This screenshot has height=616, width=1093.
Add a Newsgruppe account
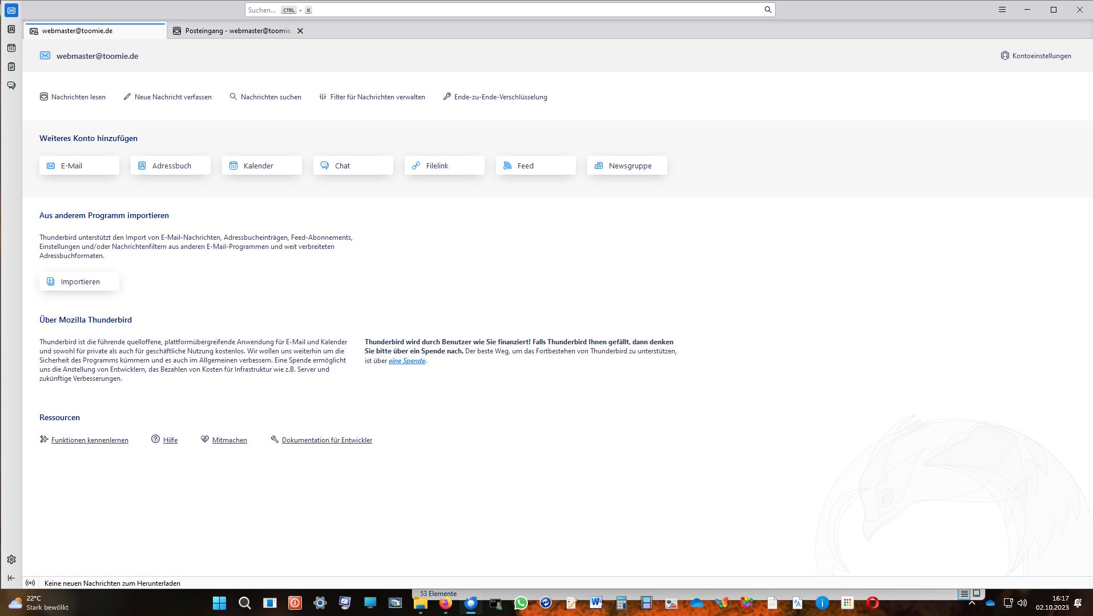[x=627, y=166]
